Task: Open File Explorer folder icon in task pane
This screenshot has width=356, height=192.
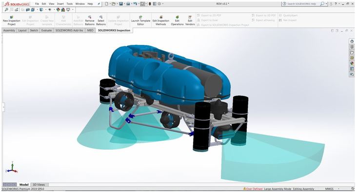Action: click(352, 53)
